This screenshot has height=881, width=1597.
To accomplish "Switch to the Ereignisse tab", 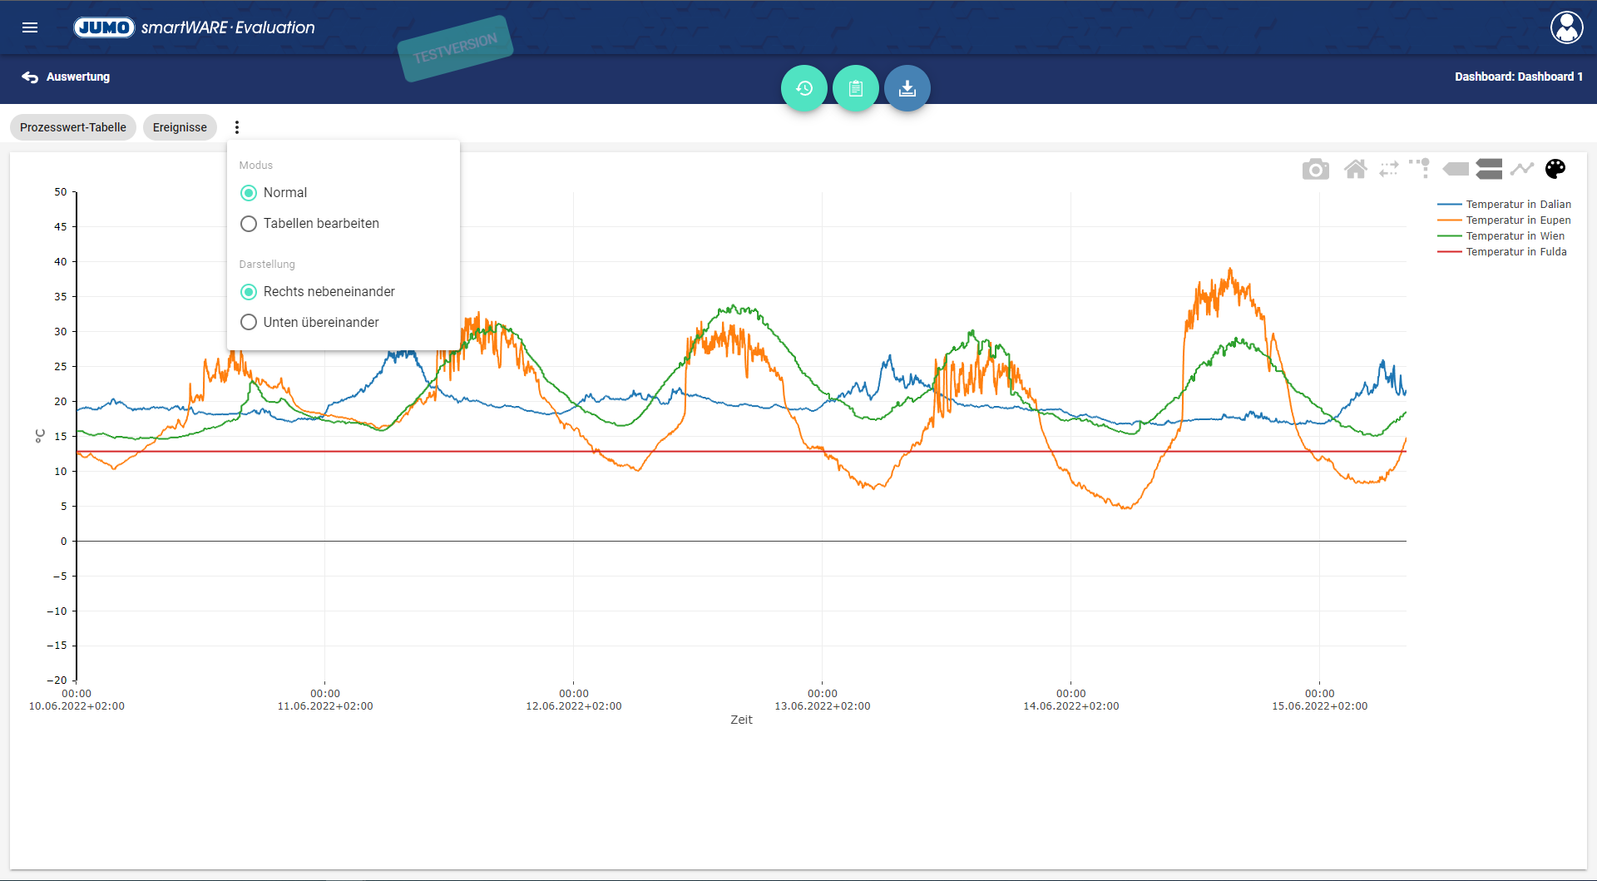I will (180, 127).
